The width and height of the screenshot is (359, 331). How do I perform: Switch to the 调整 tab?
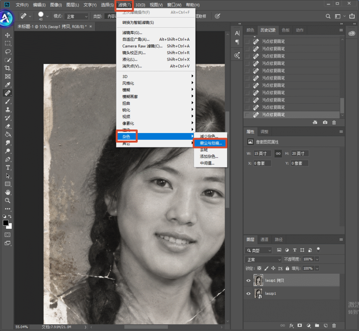point(264,132)
